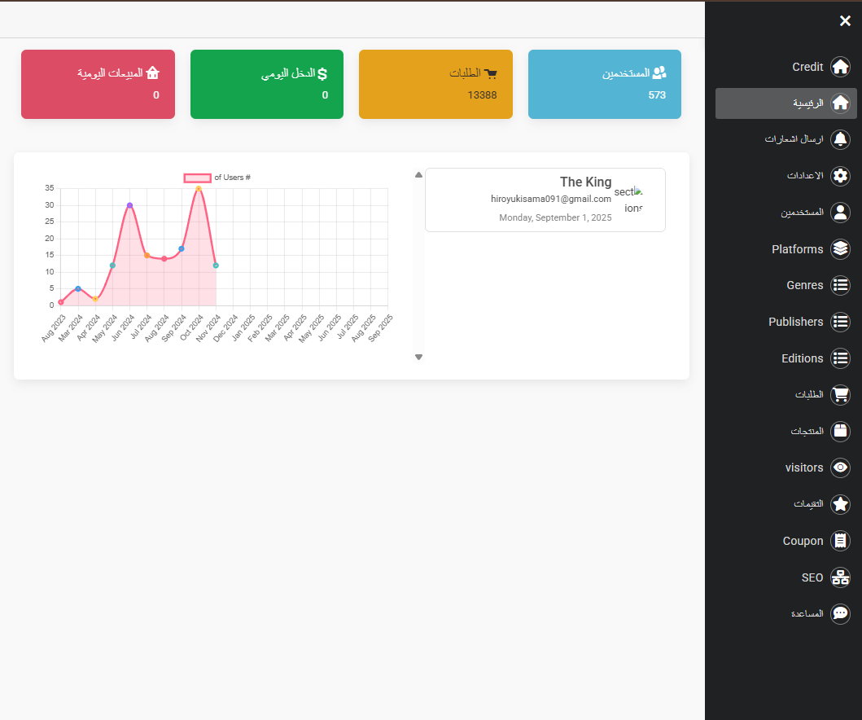Select the الرئيسية home icon
The width and height of the screenshot is (862, 720).
(x=840, y=103)
